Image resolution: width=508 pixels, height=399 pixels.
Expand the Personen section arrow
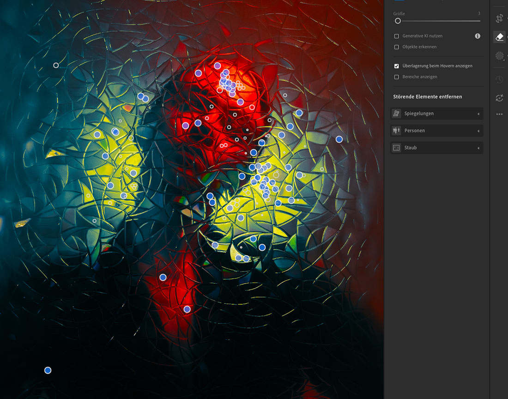coord(478,131)
